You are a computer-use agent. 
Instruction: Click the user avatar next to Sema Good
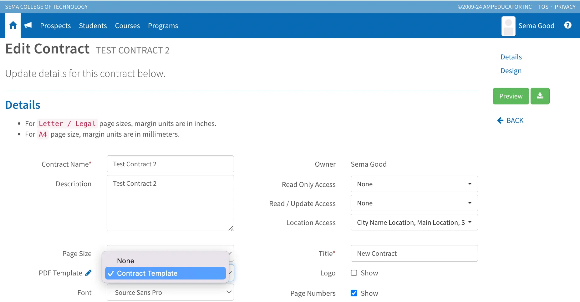(508, 26)
